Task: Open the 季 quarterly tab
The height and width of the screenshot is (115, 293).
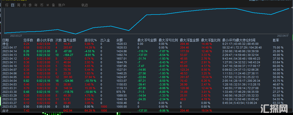Action: pyautogui.click(x=30, y=5)
